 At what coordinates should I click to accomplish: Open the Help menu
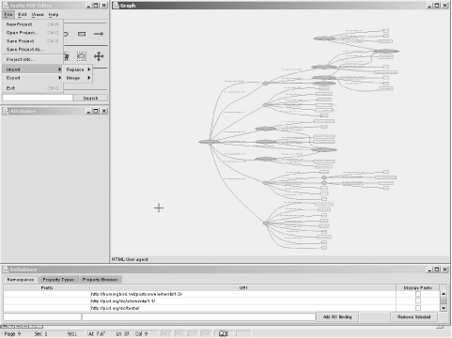click(x=54, y=15)
